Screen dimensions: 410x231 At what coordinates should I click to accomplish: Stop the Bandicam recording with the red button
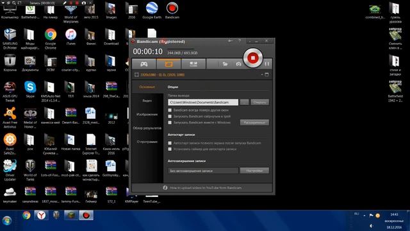(253, 58)
